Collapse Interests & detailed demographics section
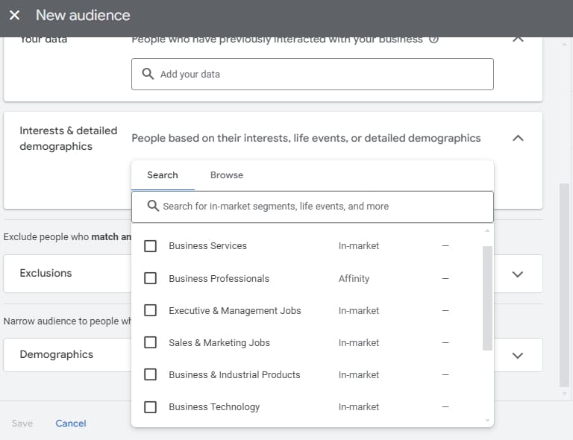 [519, 138]
